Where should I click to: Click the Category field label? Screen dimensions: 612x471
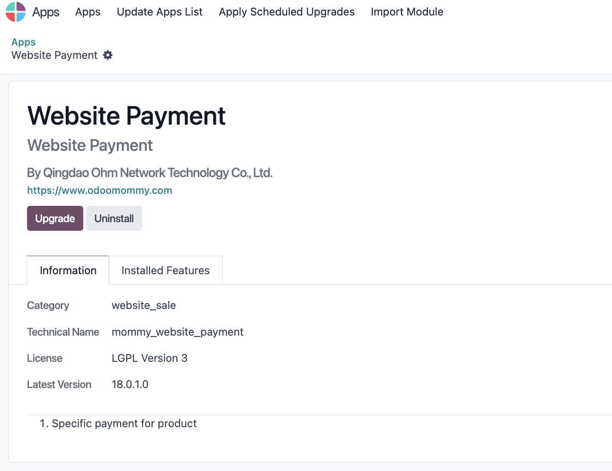coord(48,306)
